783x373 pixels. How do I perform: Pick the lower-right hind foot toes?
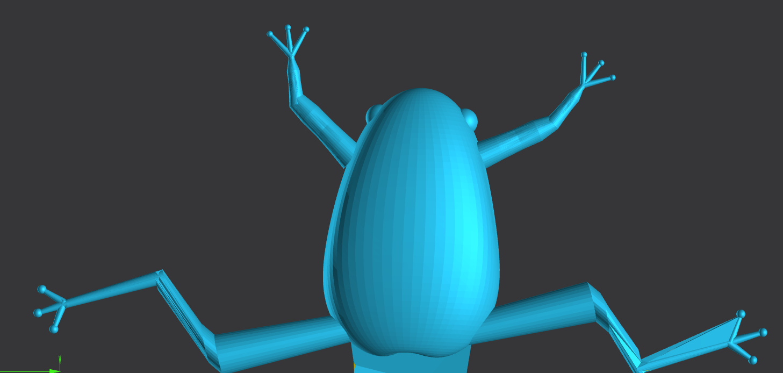pyautogui.click(x=748, y=337)
